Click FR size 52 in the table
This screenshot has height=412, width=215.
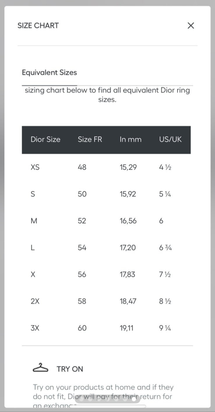pos(82,221)
